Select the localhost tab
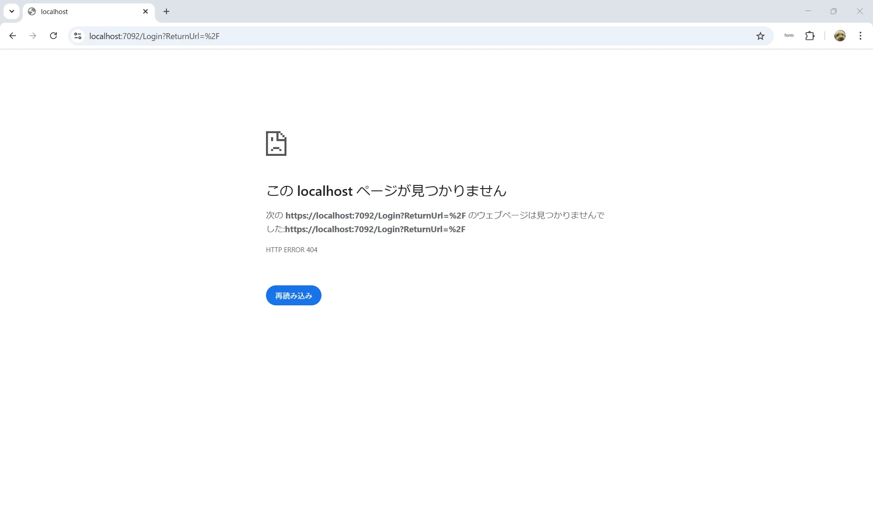This screenshot has width=873, height=518. (x=82, y=11)
